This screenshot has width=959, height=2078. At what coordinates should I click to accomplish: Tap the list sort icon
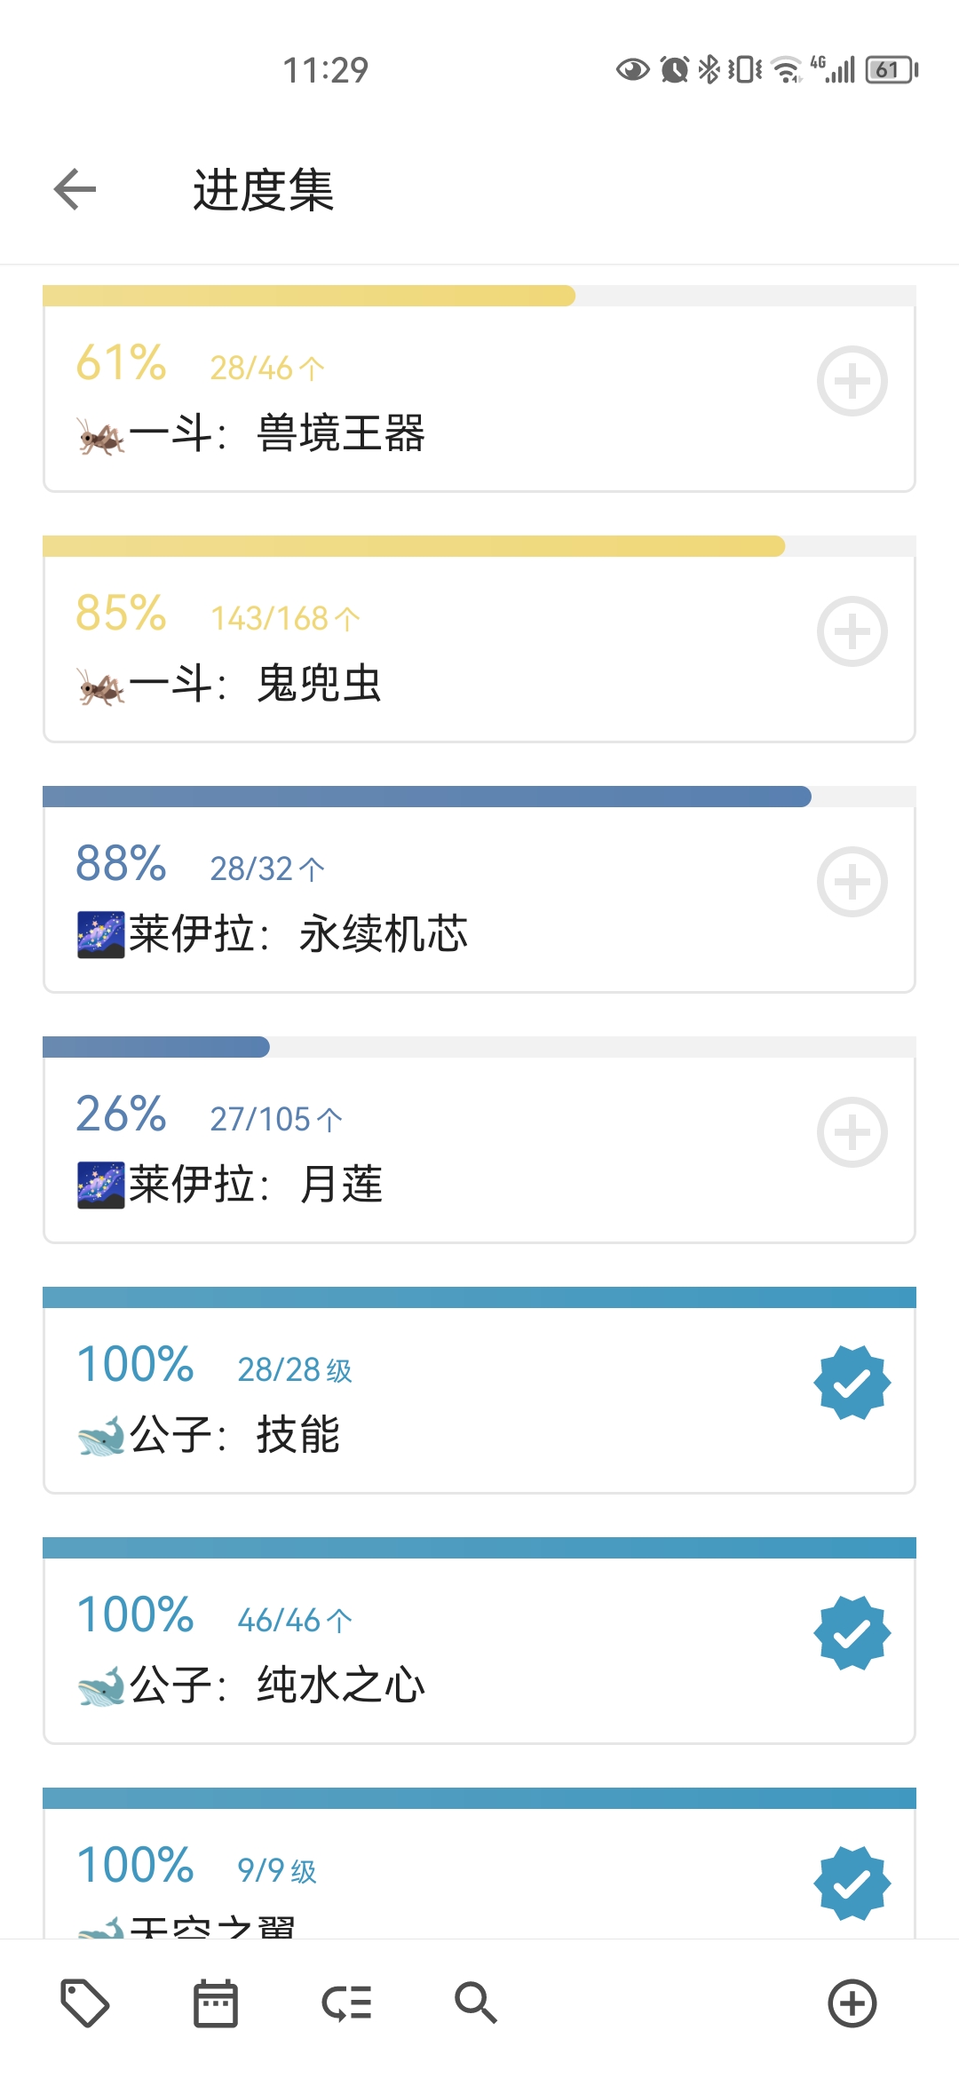tap(346, 2003)
